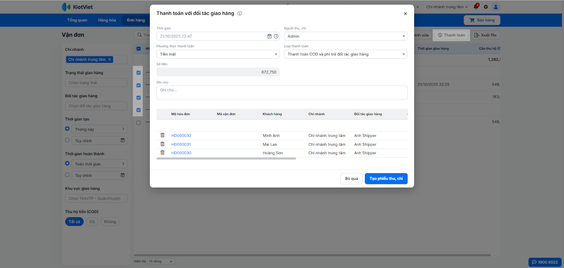Open the calendar date picker in Thời gian
Screen dimensions: 564x268
(269, 36)
